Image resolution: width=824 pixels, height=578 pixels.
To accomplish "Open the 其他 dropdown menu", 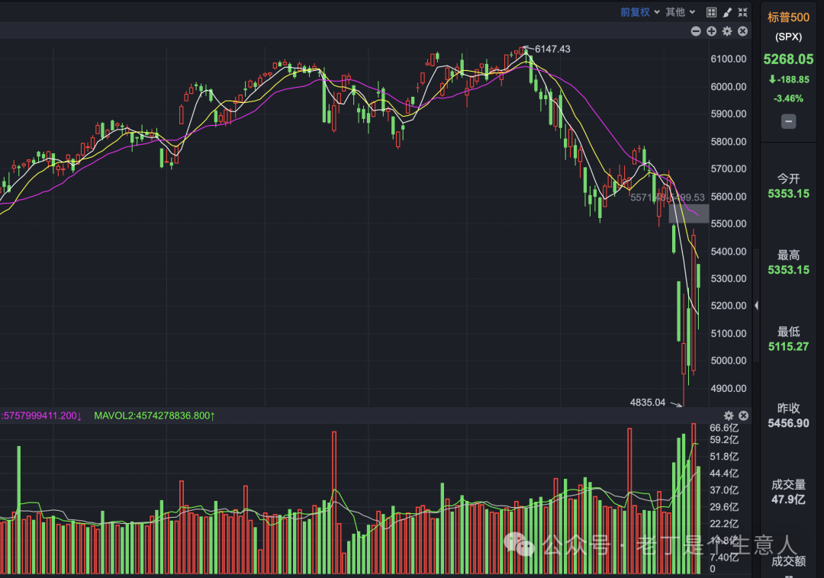I will (x=680, y=12).
